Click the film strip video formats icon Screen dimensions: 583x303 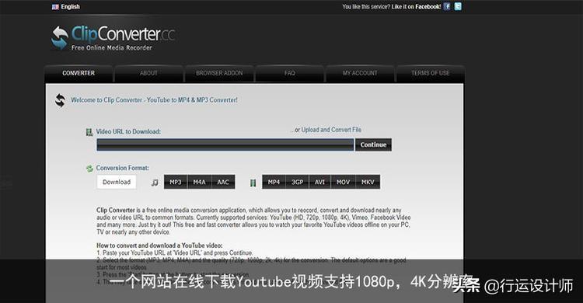(x=253, y=183)
